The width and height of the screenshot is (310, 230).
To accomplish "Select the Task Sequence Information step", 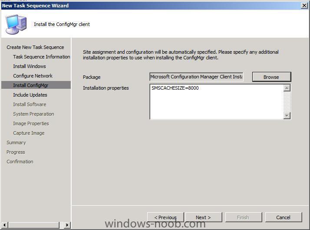I will coord(42,57).
